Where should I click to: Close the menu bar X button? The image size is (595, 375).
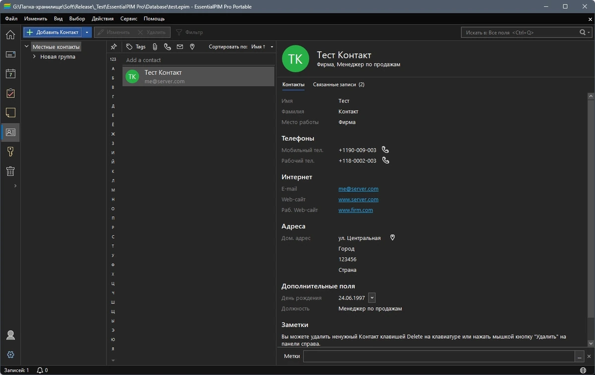click(x=590, y=19)
